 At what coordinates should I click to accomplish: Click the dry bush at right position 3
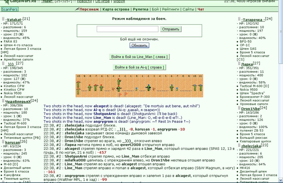click(x=154, y=89)
